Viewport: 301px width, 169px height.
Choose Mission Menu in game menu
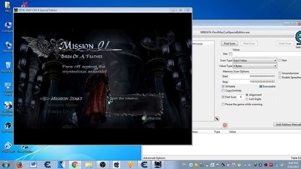pos(63,105)
